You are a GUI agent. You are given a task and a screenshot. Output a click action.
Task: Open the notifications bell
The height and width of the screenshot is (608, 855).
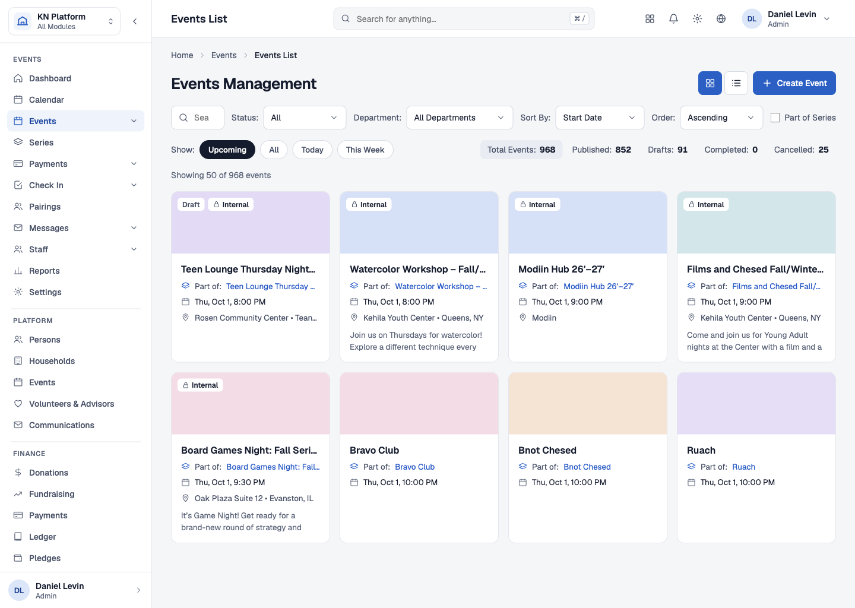point(673,19)
